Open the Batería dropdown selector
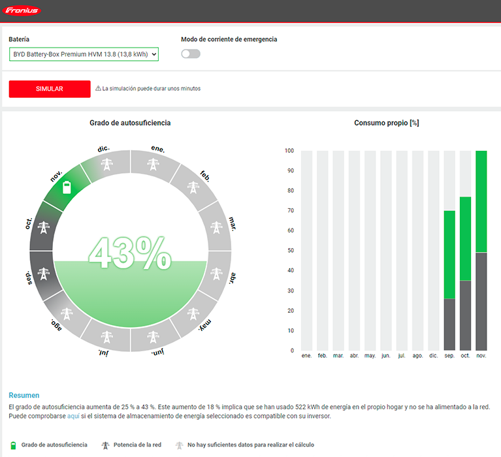Image resolution: width=501 pixels, height=457 pixels. [x=84, y=55]
